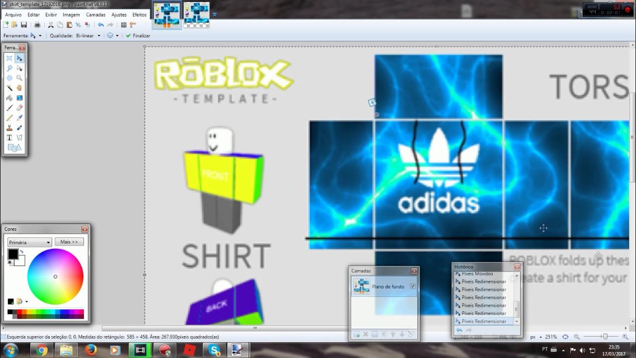Screen dimensions: 636x358
Task: Select the Eraser tool
Action: pyautogui.click(x=19, y=108)
